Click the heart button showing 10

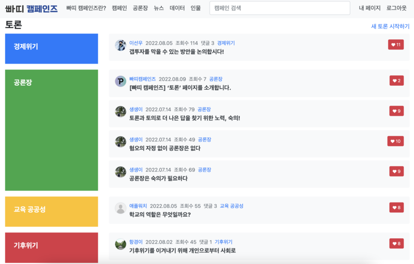pos(395,141)
